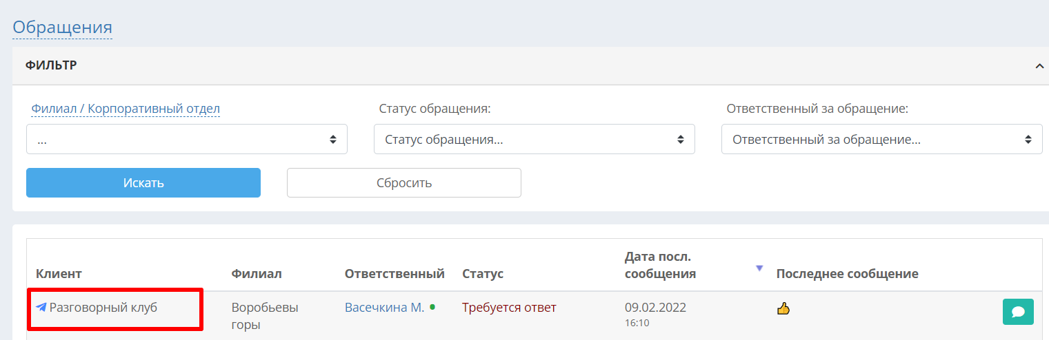Collapse the ФИЛЬТР panel chevron
The image size is (1049, 340).
[1039, 66]
